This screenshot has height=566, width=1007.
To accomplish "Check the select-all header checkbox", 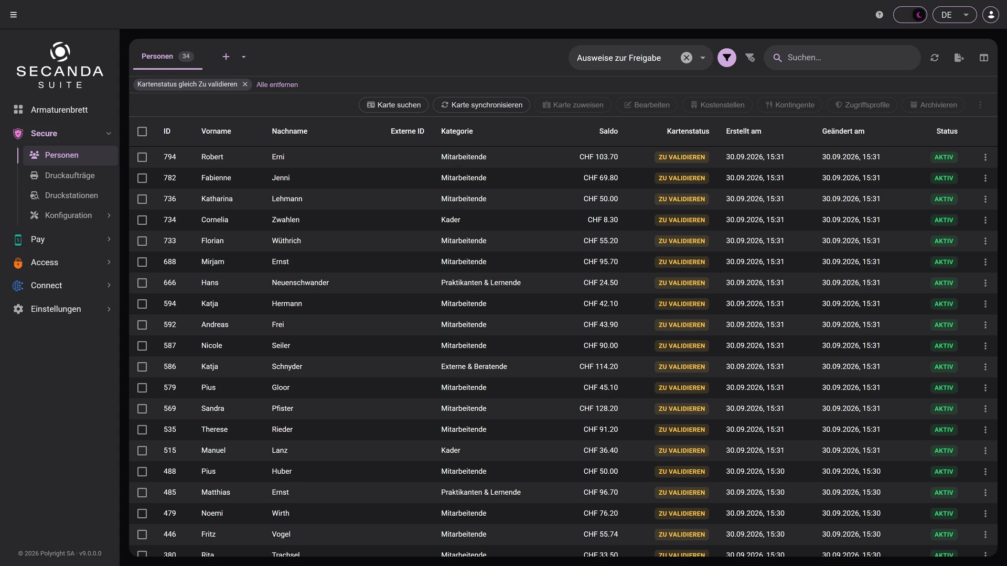I will [x=142, y=132].
